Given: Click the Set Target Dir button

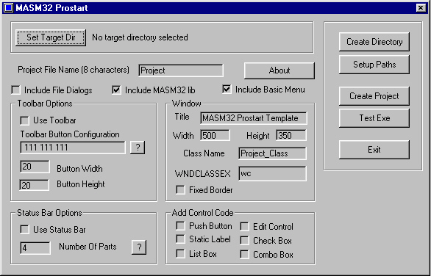Looking at the screenshot, I should pyautogui.click(x=51, y=37).
